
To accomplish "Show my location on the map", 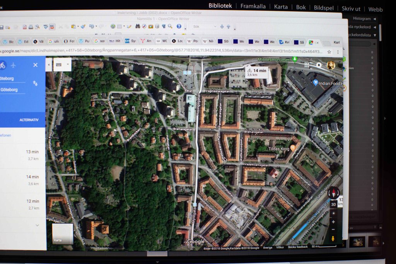I will click(x=333, y=213).
